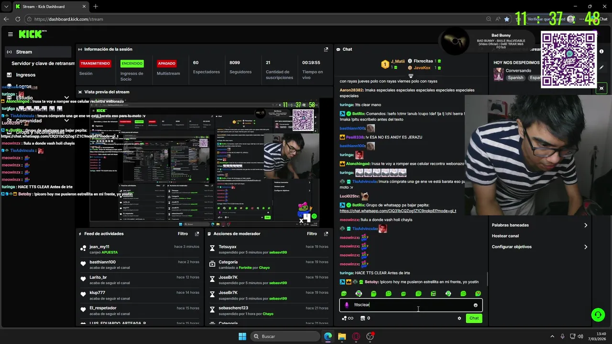Open the Windows Start menu

242,336
